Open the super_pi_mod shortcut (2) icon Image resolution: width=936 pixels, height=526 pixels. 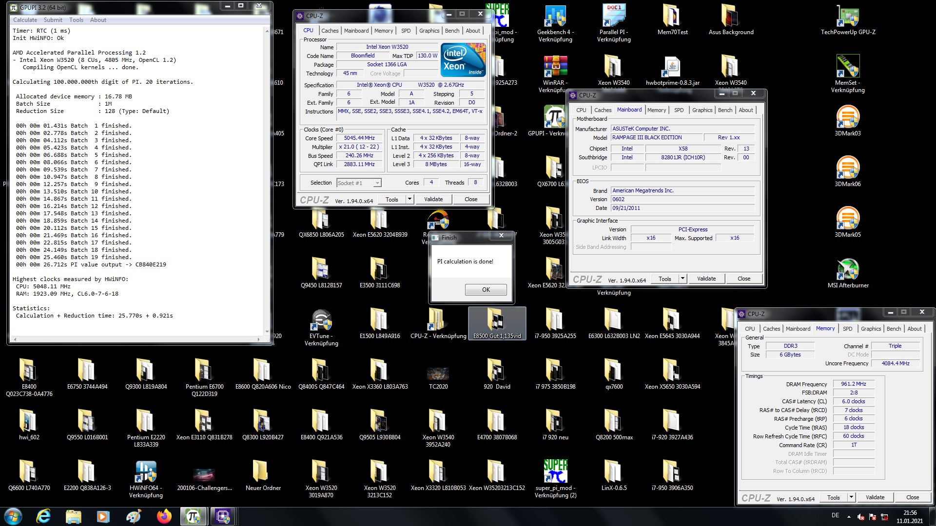555,479
